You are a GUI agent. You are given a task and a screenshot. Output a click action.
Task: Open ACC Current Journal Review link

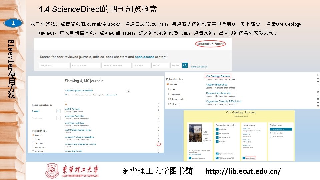point(78,130)
